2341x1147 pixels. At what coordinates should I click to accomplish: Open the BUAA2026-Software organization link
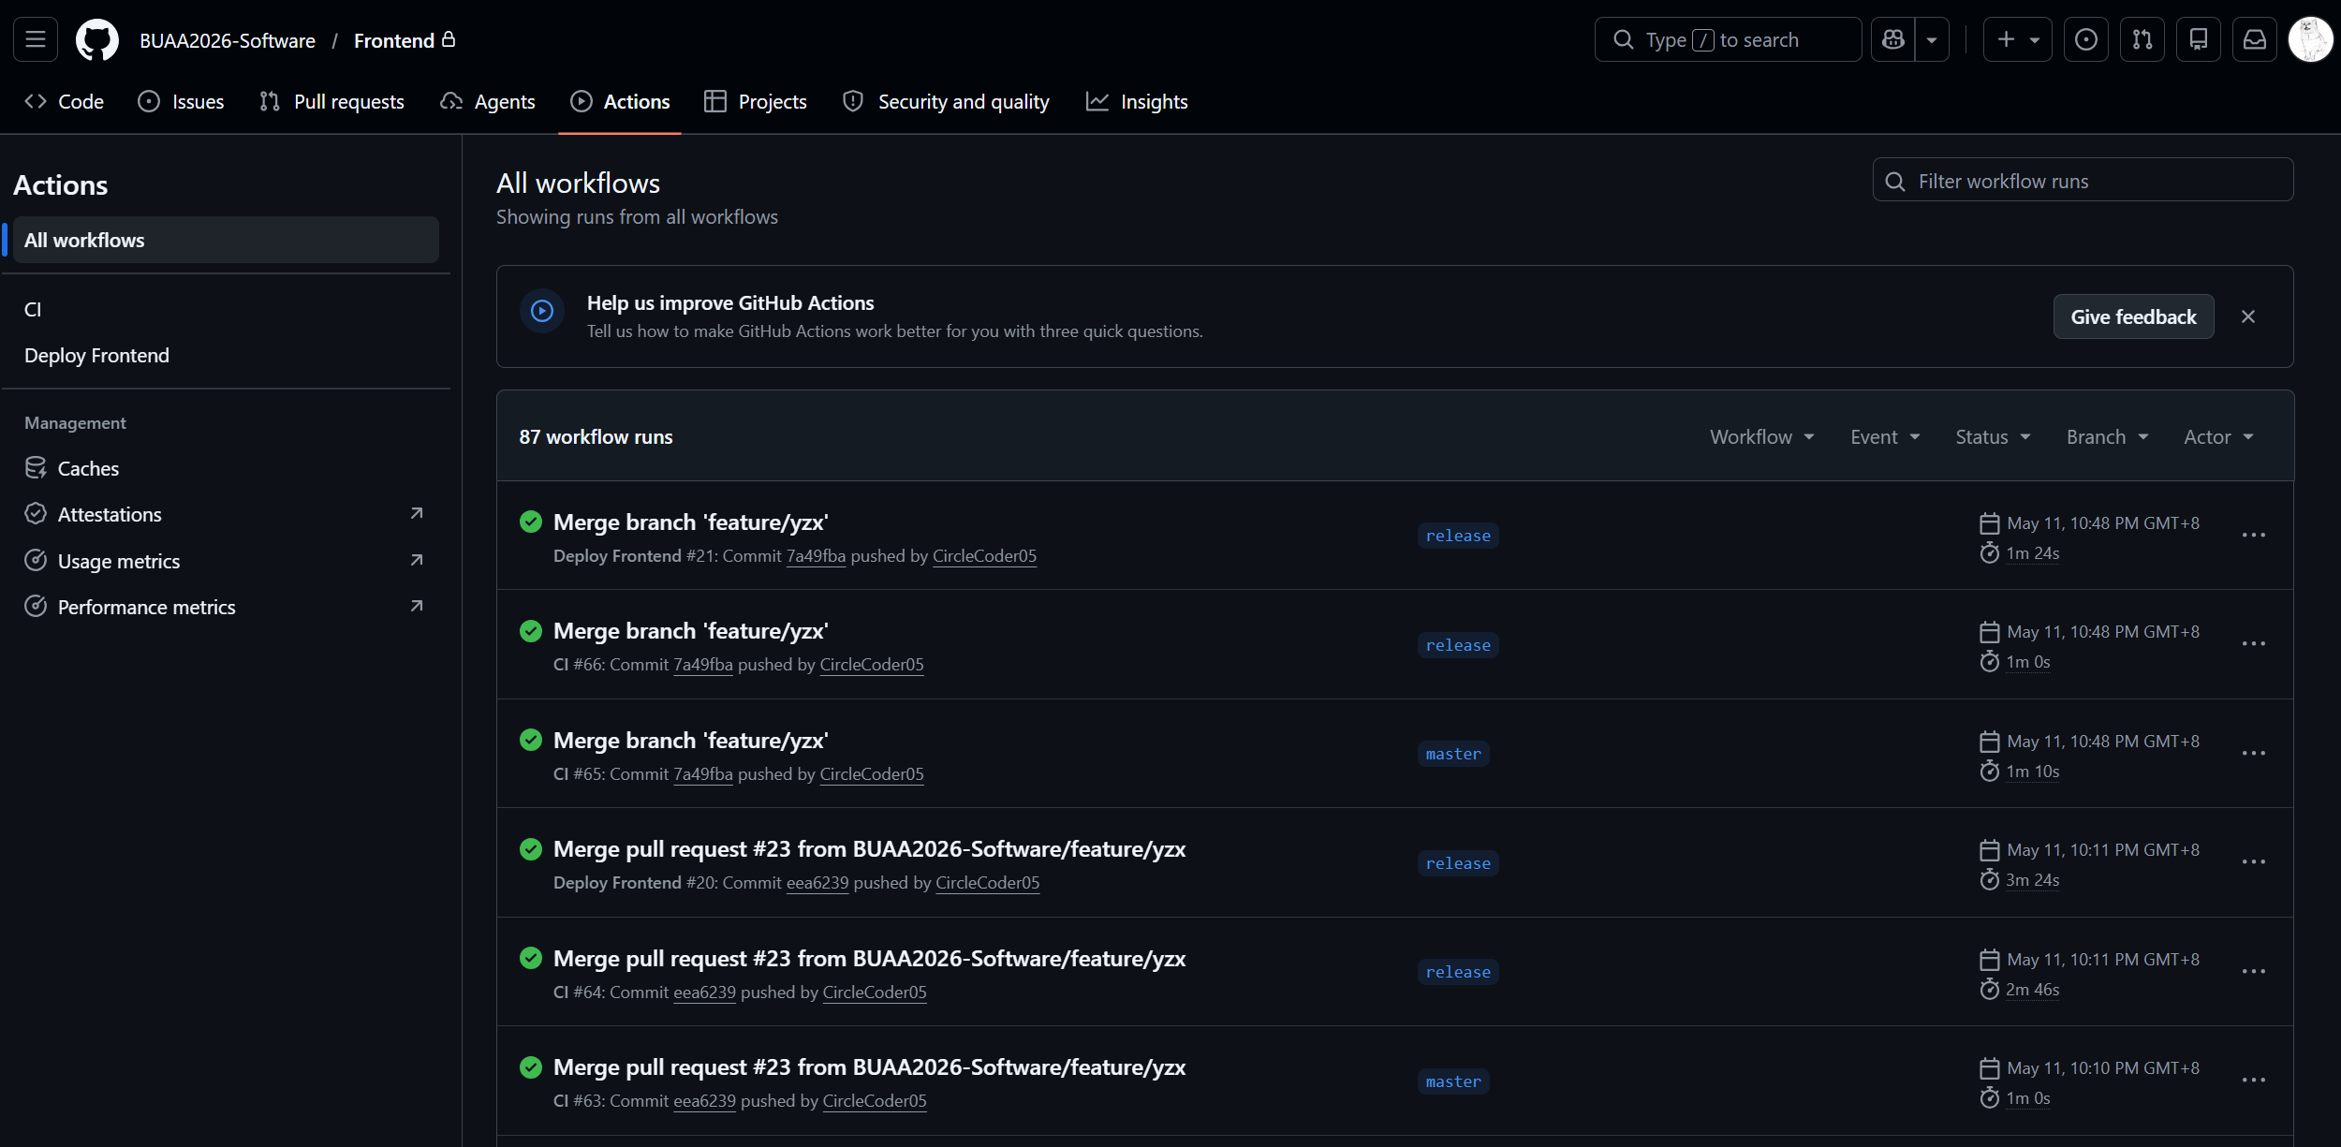[x=228, y=40]
